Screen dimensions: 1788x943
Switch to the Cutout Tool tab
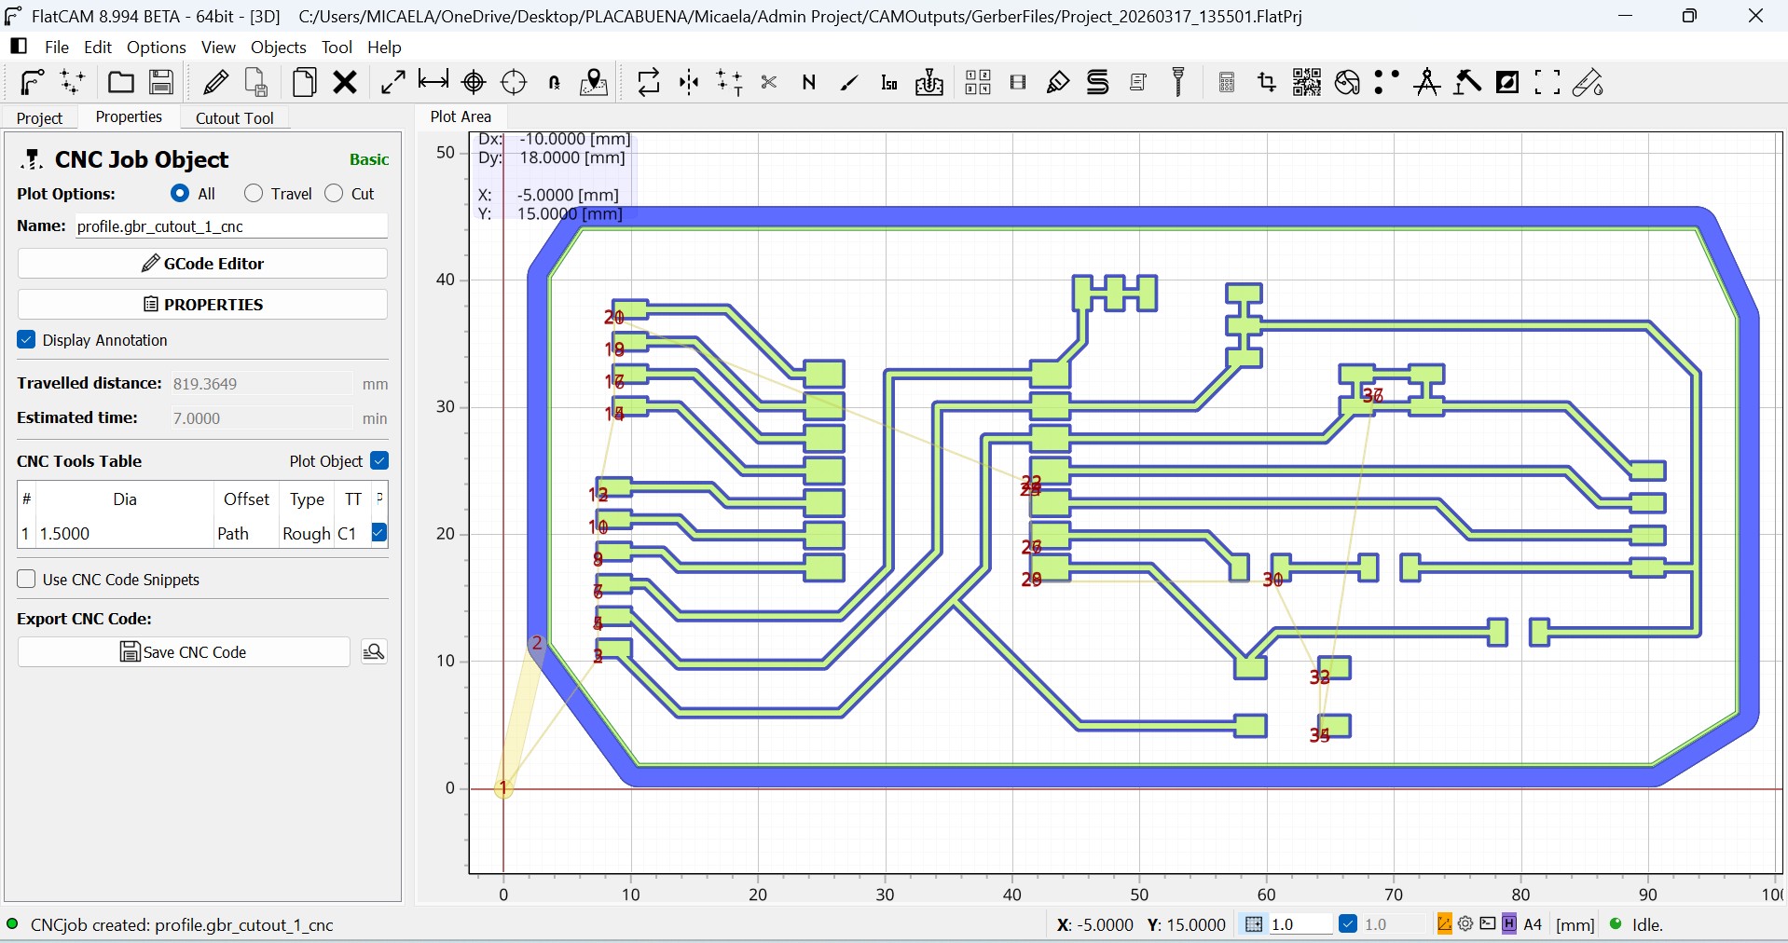(x=234, y=118)
